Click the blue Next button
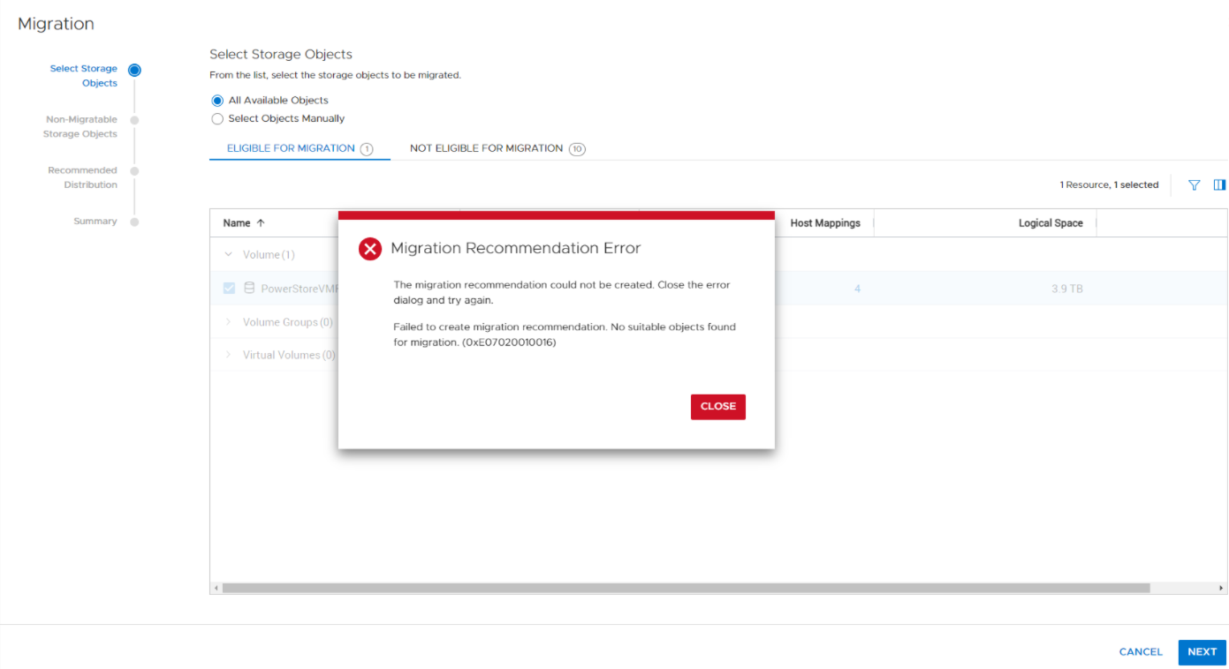The height and width of the screenshot is (669, 1229). [1202, 652]
